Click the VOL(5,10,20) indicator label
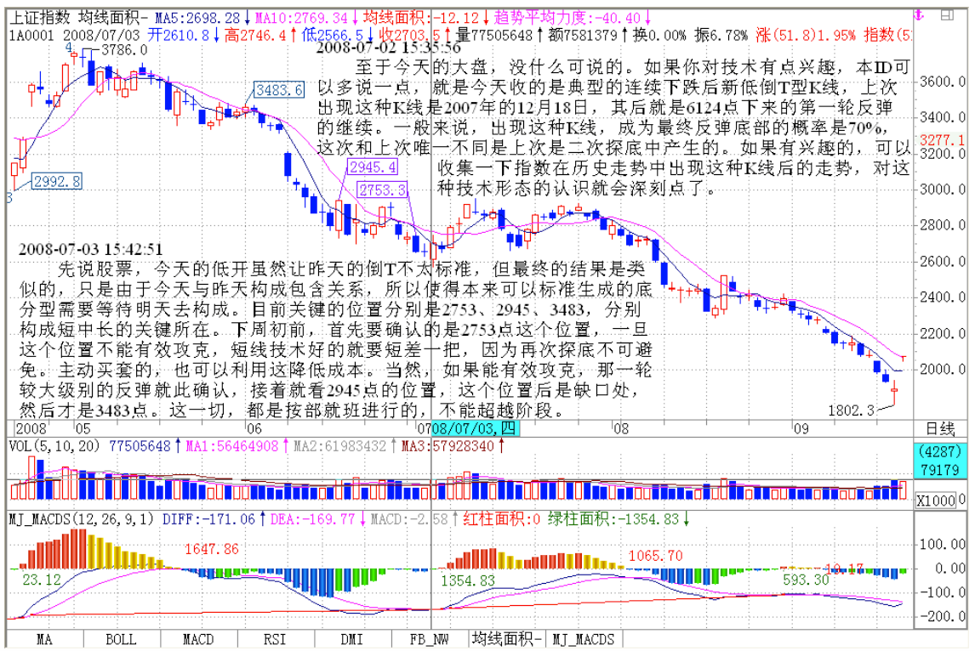 pos(54,446)
